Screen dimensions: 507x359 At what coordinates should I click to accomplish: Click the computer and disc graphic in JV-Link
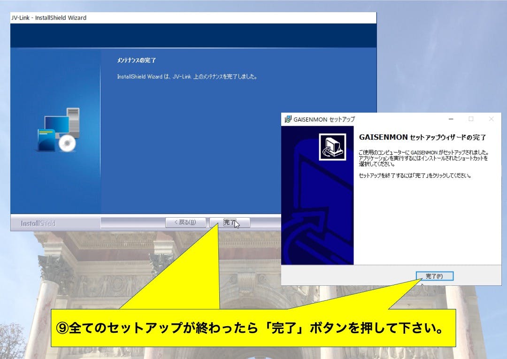point(58,130)
